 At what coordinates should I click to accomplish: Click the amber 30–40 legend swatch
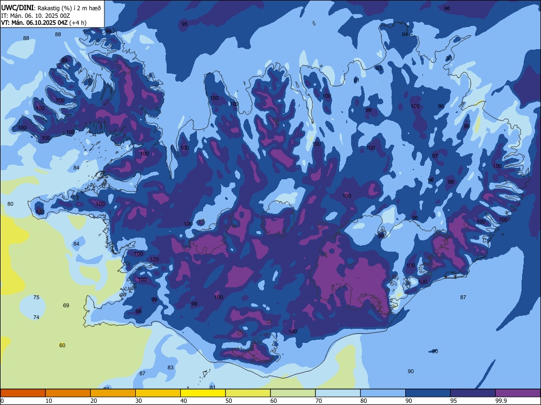pyautogui.click(x=158, y=393)
